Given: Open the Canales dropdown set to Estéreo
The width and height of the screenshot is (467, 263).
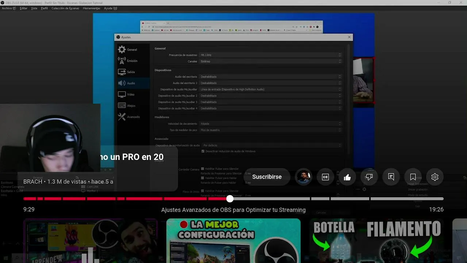Looking at the screenshot, I should pyautogui.click(x=270, y=61).
